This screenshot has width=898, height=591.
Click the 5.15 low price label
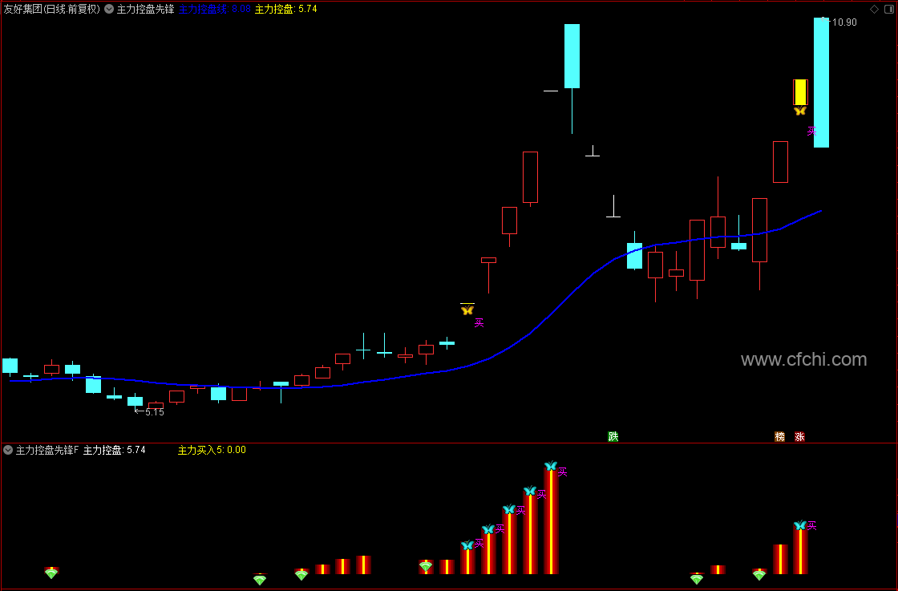pyautogui.click(x=155, y=411)
